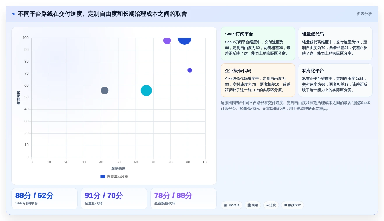This screenshot has width=384, height=221.
Task: Select the small indigo bubble near 91
Action: click(190, 70)
